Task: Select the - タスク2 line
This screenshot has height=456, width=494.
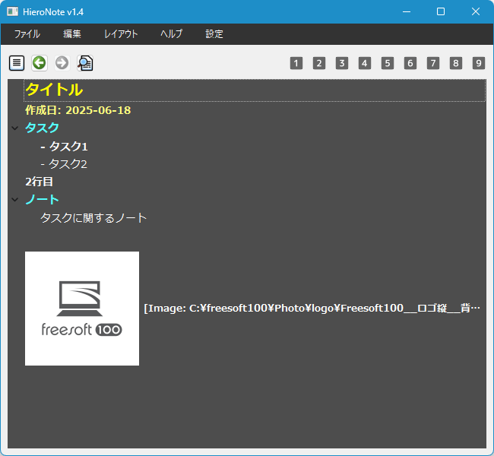Action: coord(64,164)
